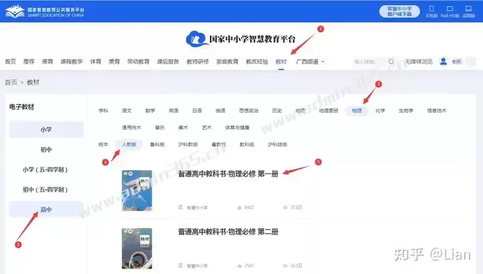Image resolution: width=483 pixels, height=274 pixels.
Task: Click the user avatar icon
Action: (x=443, y=61)
